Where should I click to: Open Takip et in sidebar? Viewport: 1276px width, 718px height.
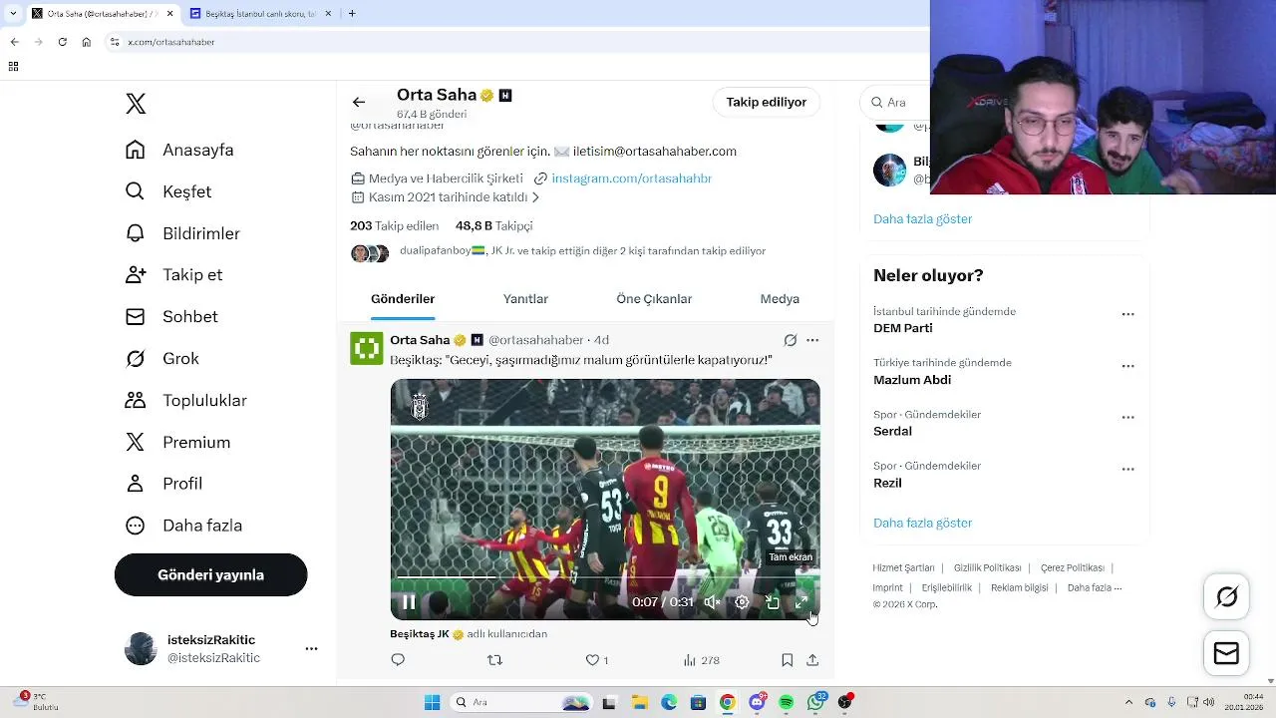(173, 274)
